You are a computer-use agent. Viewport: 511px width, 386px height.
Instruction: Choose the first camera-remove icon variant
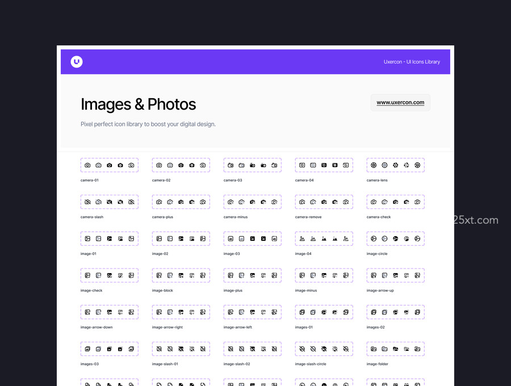tap(302, 202)
